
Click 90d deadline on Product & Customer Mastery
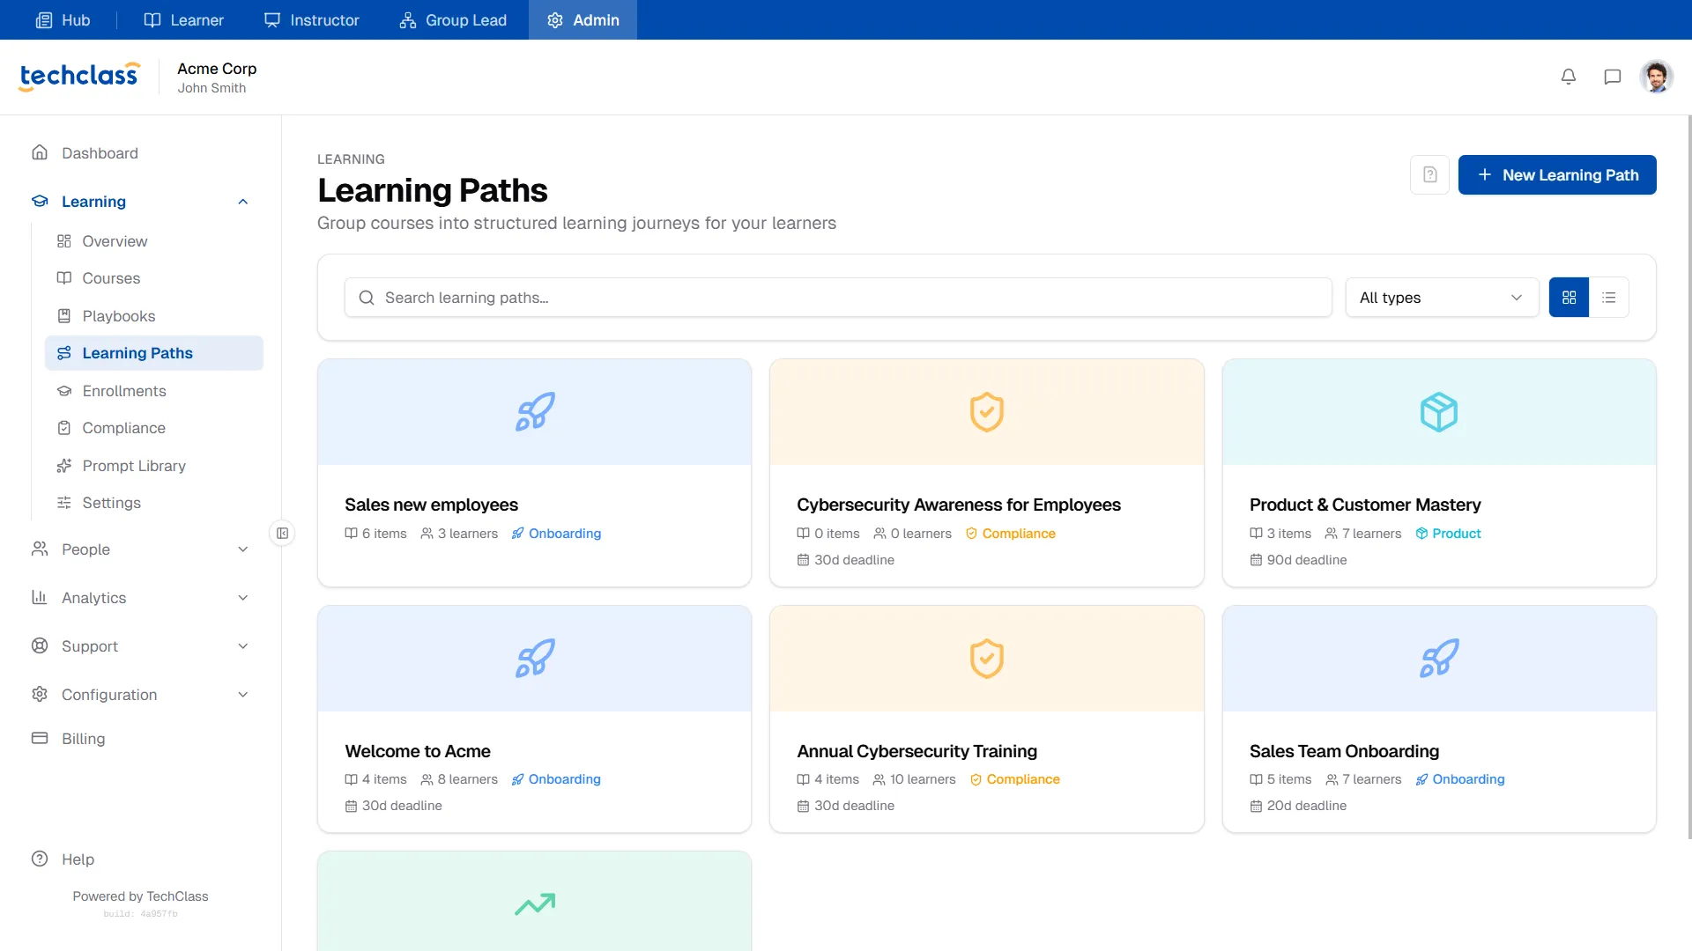[x=1298, y=560]
